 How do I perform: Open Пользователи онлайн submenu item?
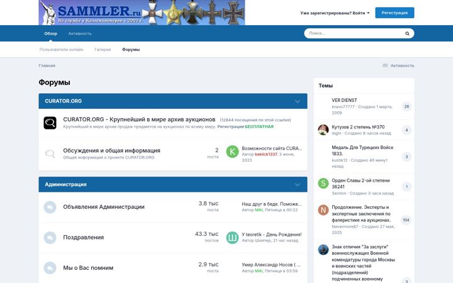61,50
